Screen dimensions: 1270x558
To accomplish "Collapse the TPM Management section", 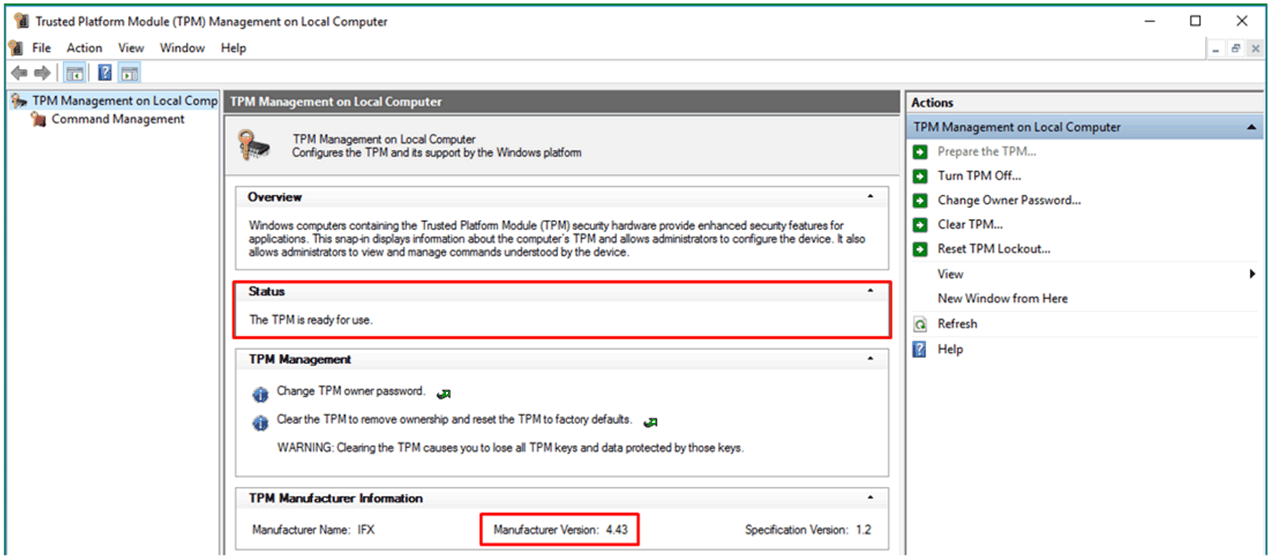I will coord(870,359).
